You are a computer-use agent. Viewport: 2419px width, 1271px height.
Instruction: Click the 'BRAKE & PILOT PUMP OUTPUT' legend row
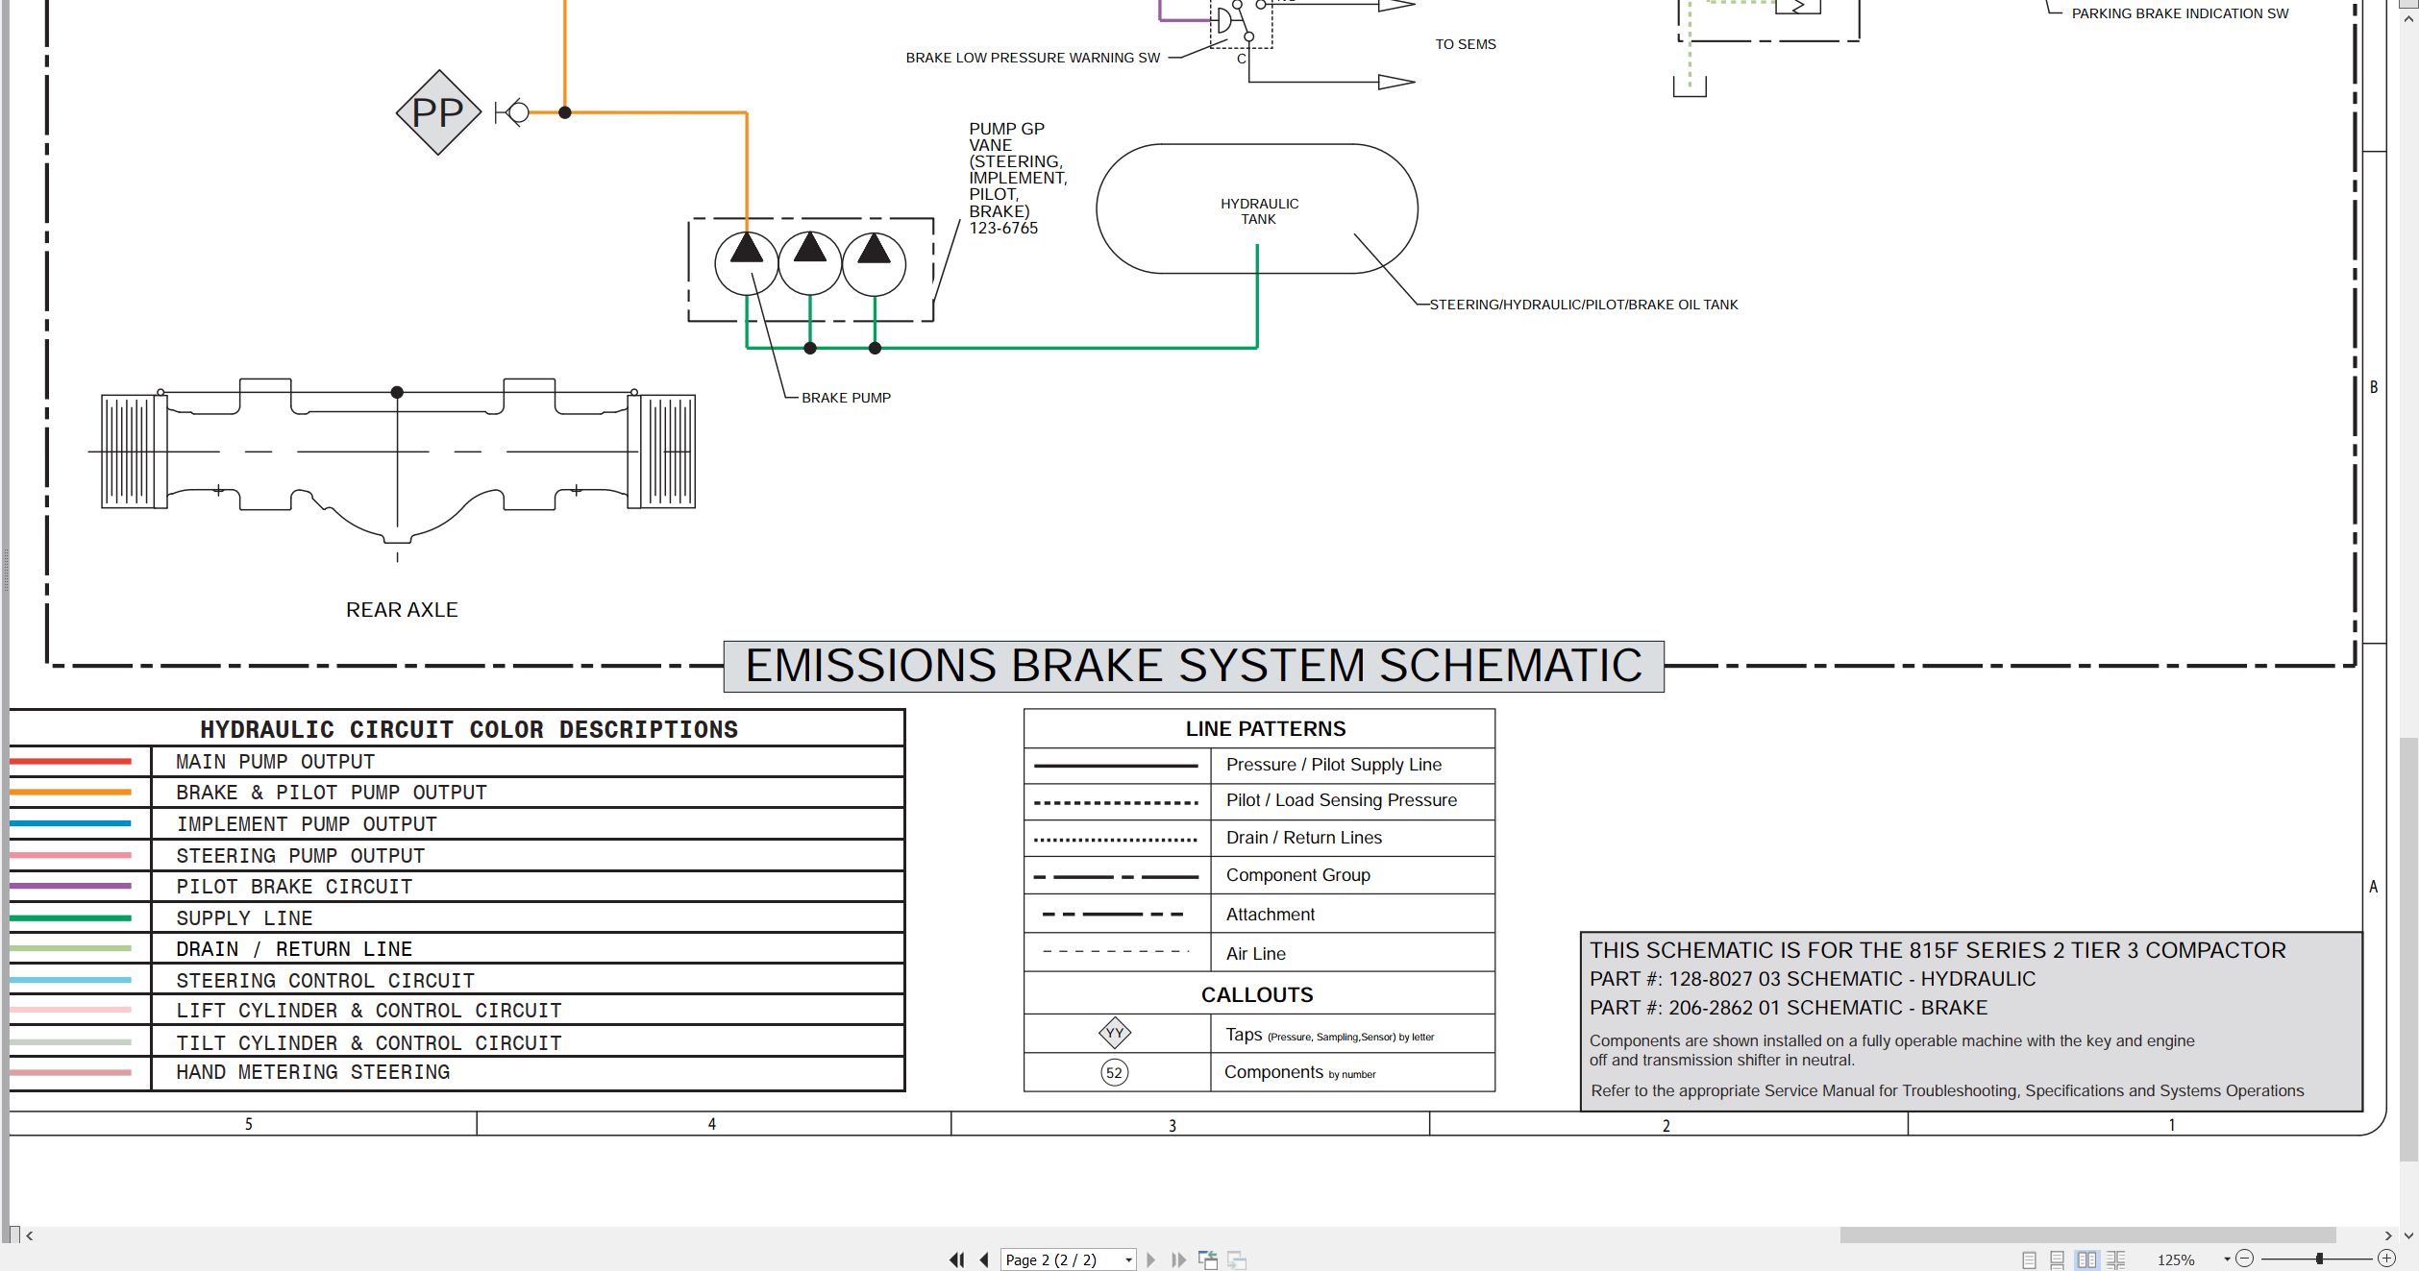[457, 793]
